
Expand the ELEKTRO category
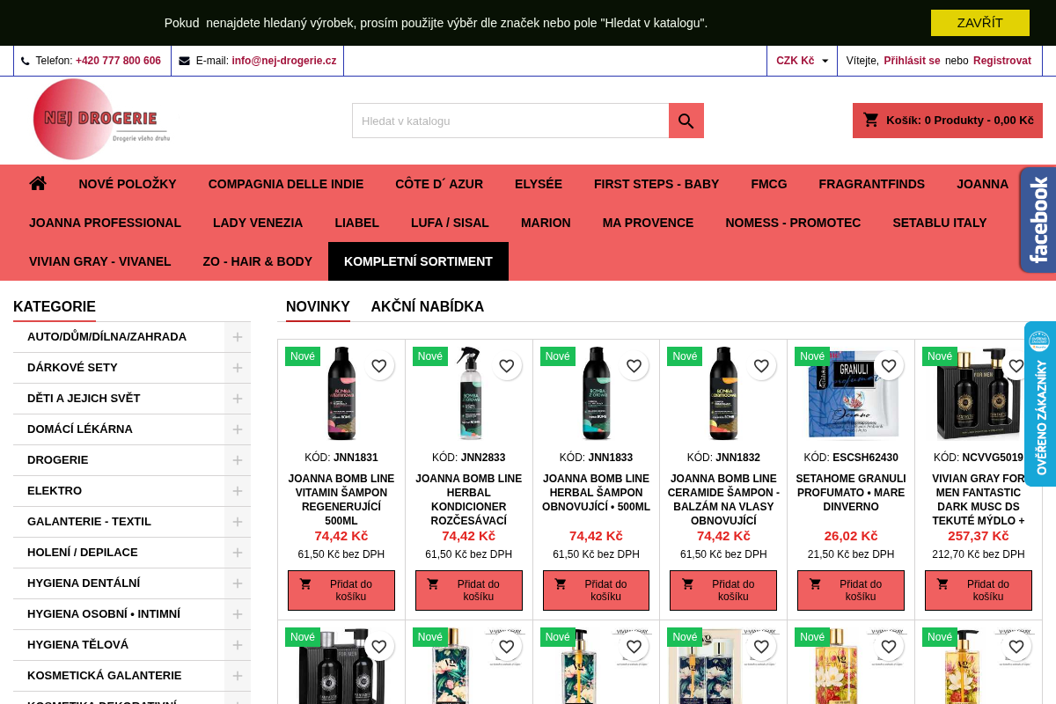(x=238, y=491)
